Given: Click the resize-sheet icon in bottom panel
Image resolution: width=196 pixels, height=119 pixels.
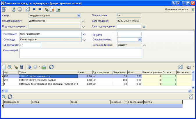Looking at the screenshot, I should 191,97.
